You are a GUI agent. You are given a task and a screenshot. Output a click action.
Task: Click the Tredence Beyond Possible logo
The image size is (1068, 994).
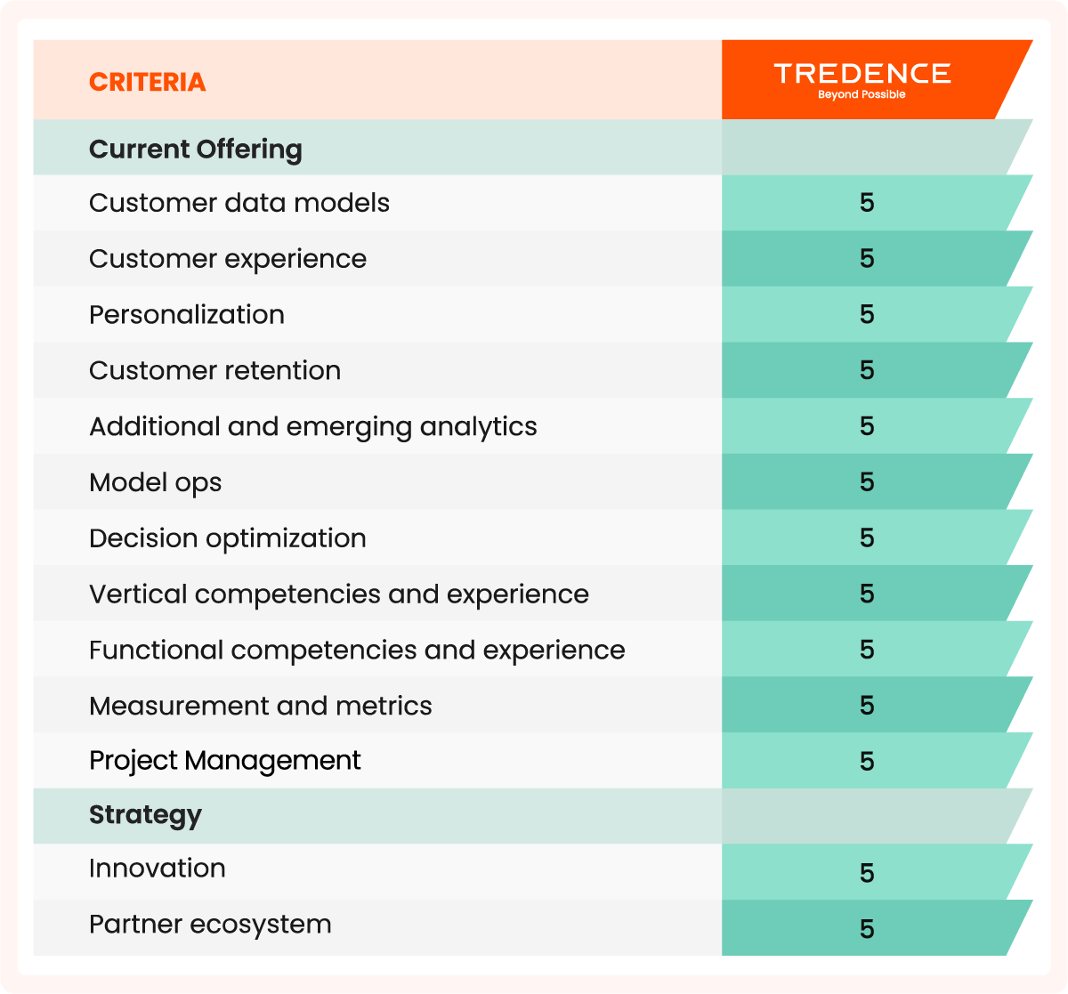click(862, 80)
